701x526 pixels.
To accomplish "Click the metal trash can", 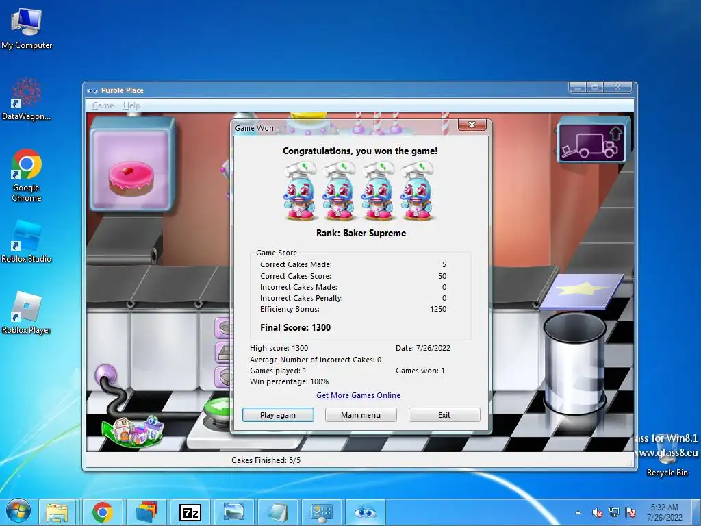I will [x=574, y=363].
